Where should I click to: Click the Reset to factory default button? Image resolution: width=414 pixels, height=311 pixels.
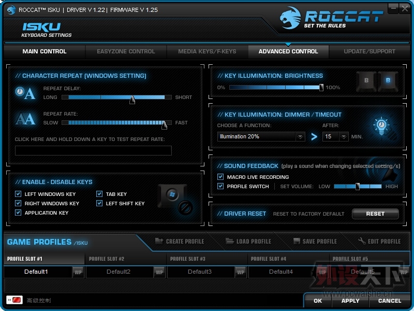[375, 214]
